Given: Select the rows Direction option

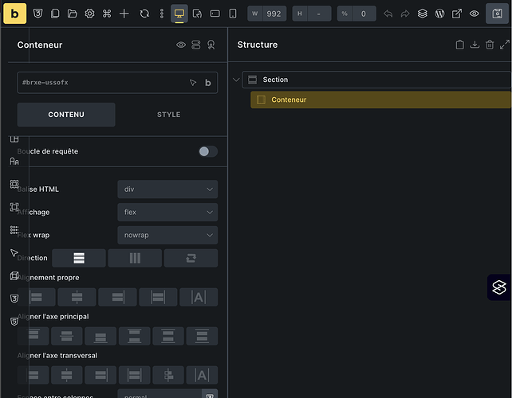Looking at the screenshot, I should (x=79, y=258).
